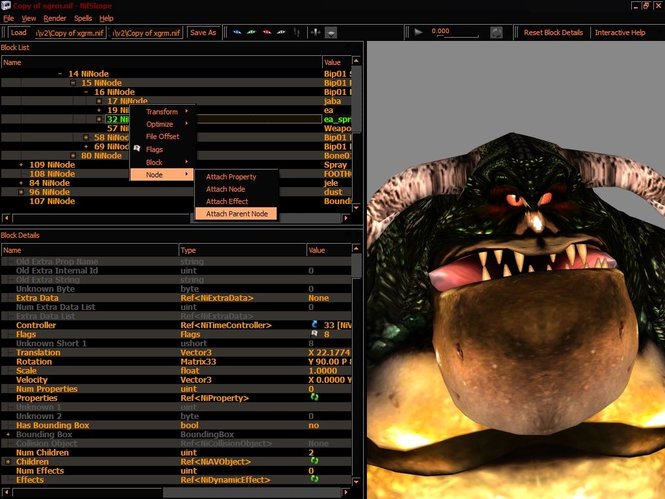Collapse the 15 NiNode tree item

click(x=73, y=83)
